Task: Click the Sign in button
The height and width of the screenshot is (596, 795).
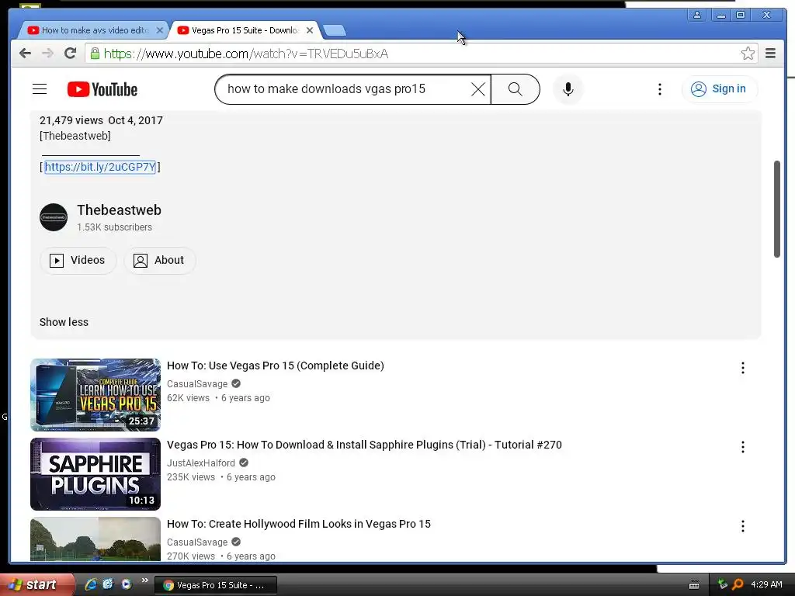Action: 720,89
